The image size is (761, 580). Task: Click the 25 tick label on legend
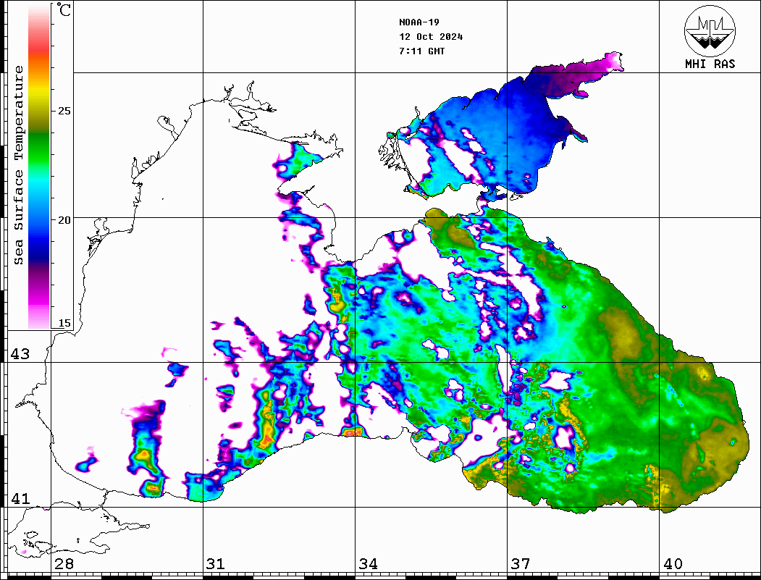point(64,111)
